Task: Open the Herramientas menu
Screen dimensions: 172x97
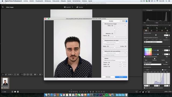Action: [76, 1]
